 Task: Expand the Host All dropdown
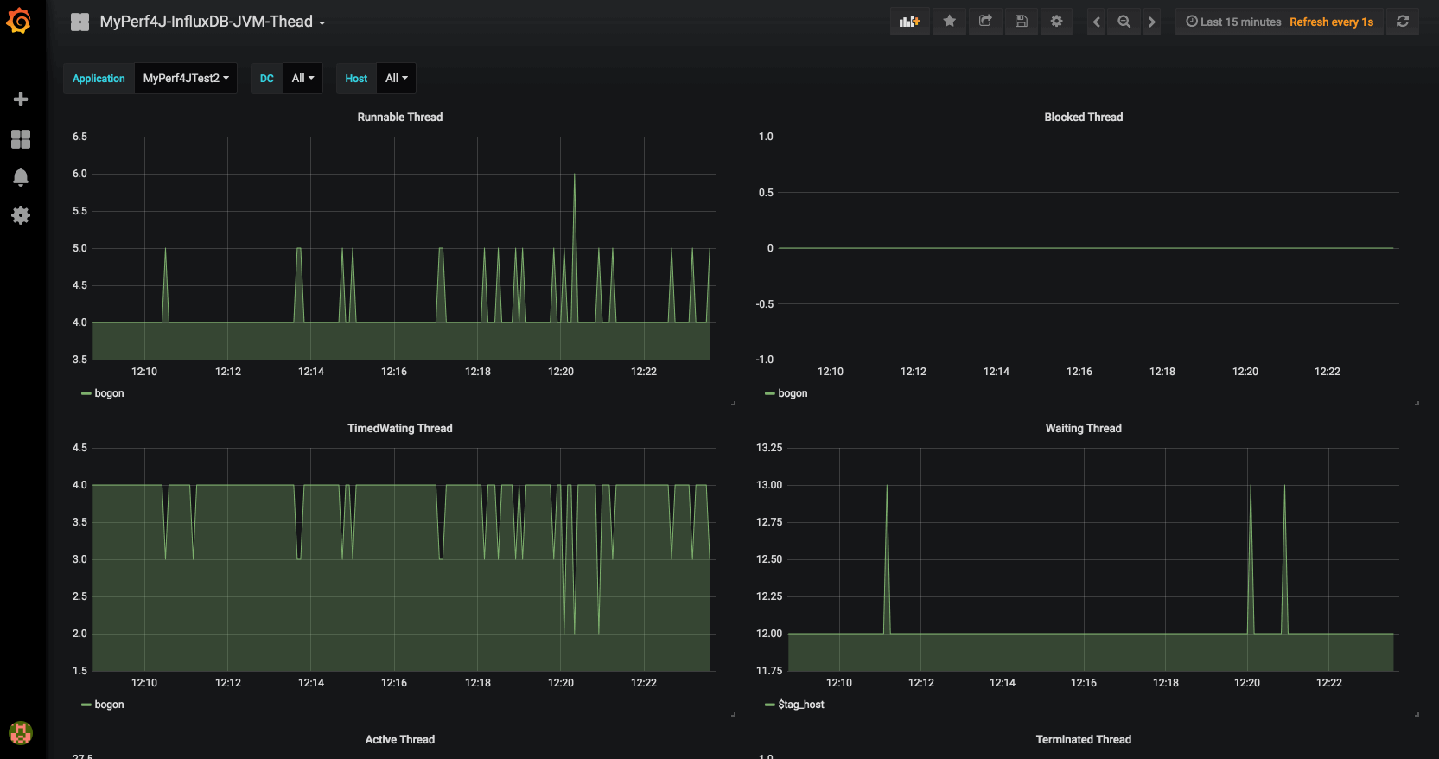pos(396,78)
